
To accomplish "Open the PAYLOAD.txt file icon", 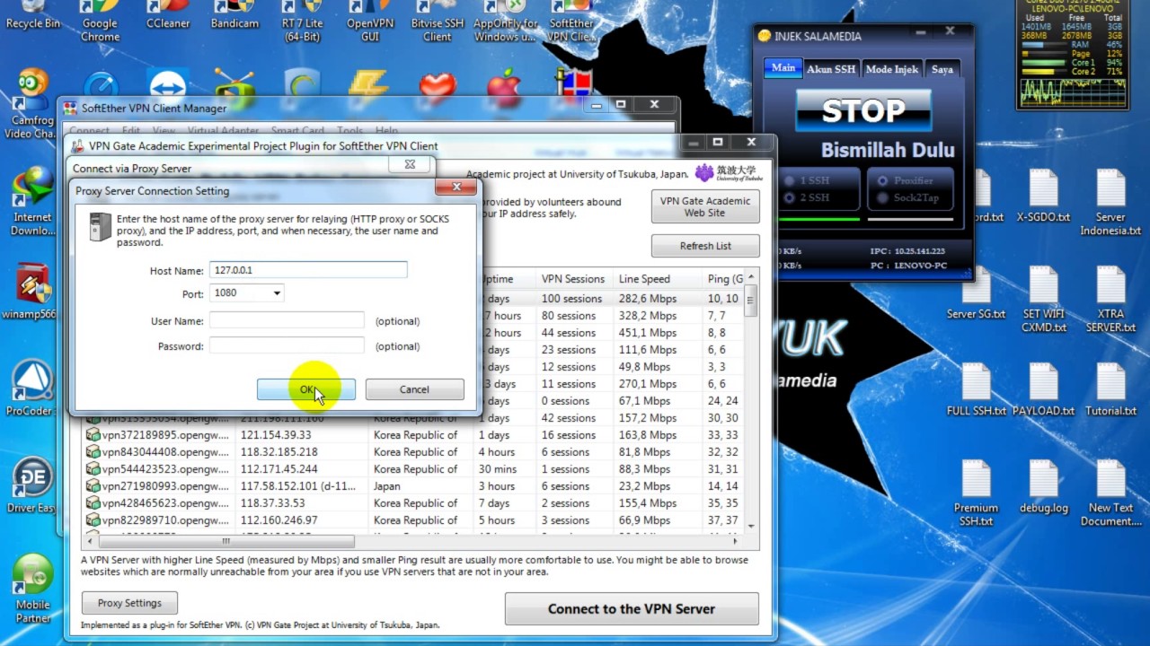I will (x=1043, y=389).
